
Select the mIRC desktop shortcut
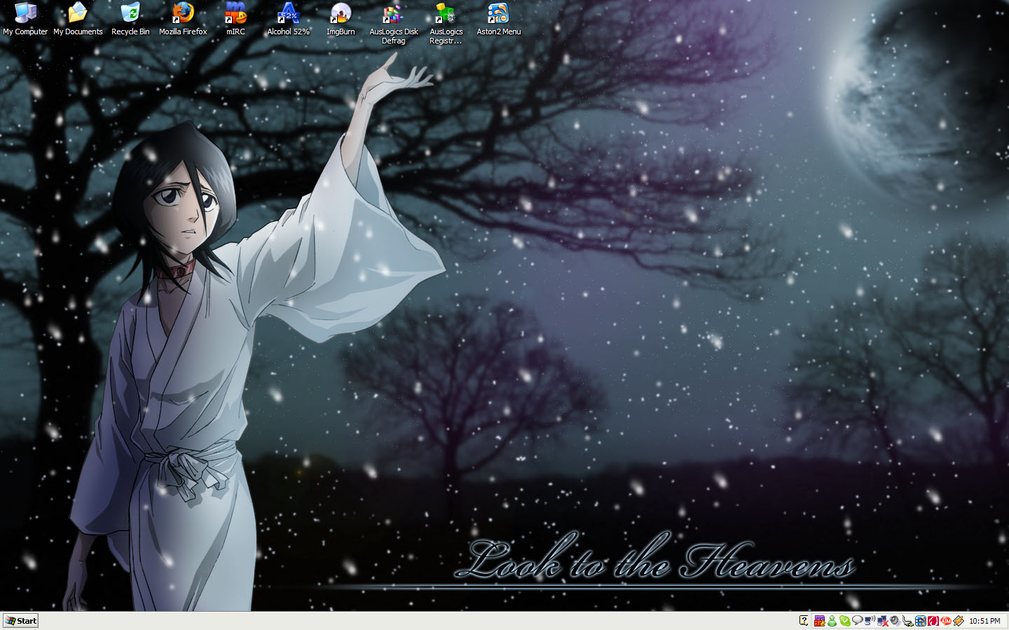point(235,14)
